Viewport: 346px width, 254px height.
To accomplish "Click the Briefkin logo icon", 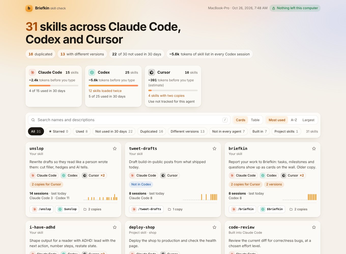I will (x=29, y=8).
